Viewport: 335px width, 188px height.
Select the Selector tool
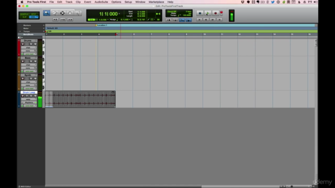[62, 13]
